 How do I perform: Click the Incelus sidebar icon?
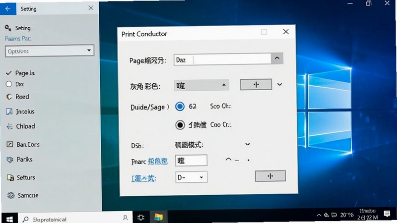pyautogui.click(x=9, y=111)
